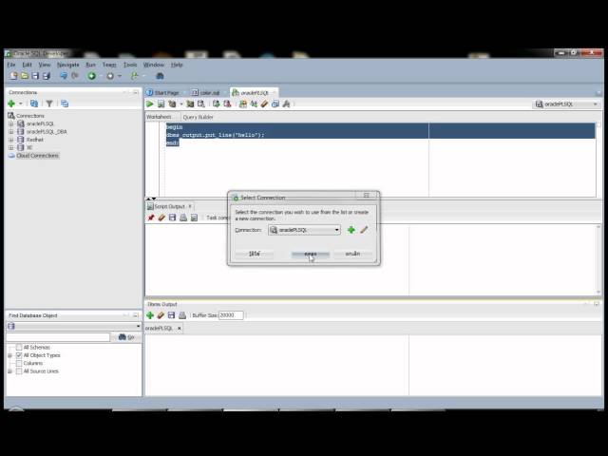Click the Autotrace icon in worksheet toolbar
Screen dimensions: 608x456
[x=190, y=104]
